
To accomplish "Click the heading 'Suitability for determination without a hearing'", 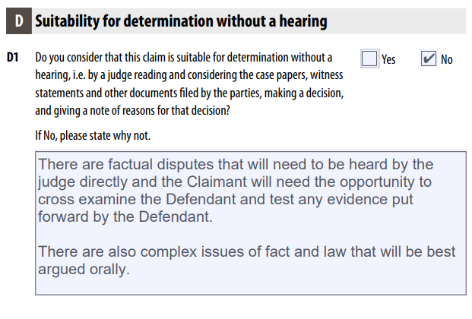I will (x=181, y=21).
